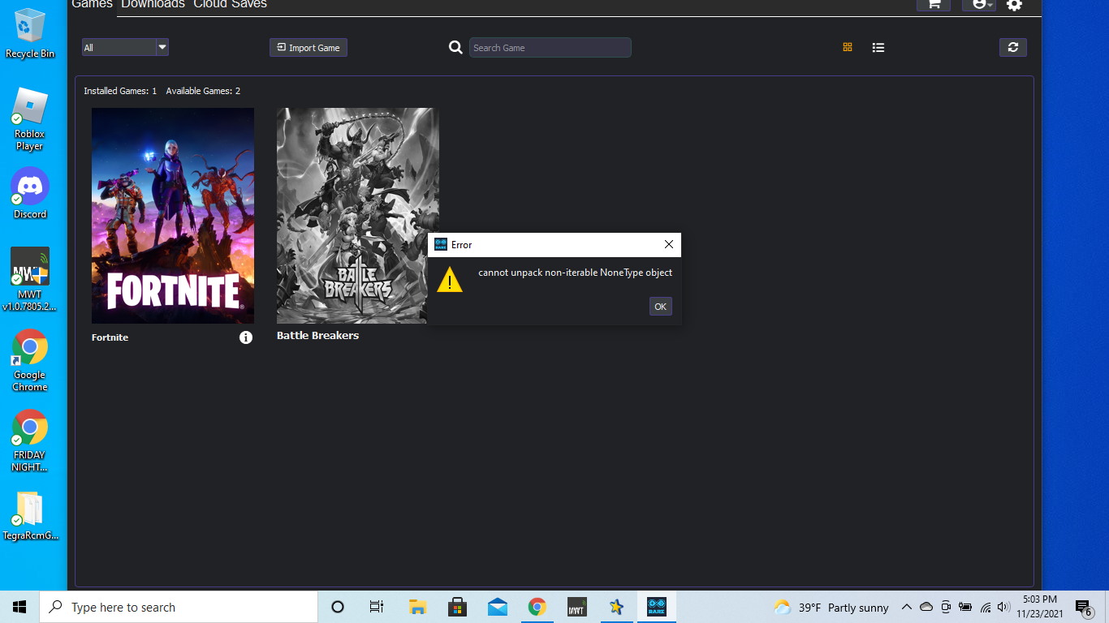The image size is (1109, 623).
Task: Open the star app on the taskbar
Action: 616,607
